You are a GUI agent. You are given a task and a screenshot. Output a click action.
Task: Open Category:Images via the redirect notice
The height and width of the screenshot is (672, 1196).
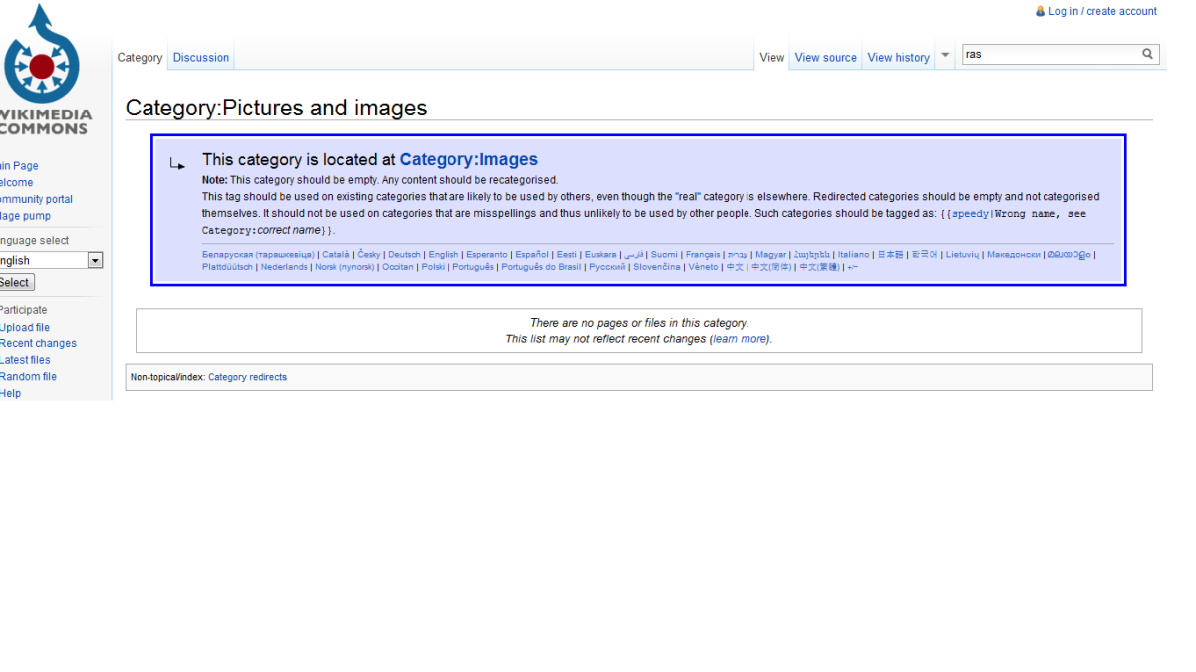[468, 159]
